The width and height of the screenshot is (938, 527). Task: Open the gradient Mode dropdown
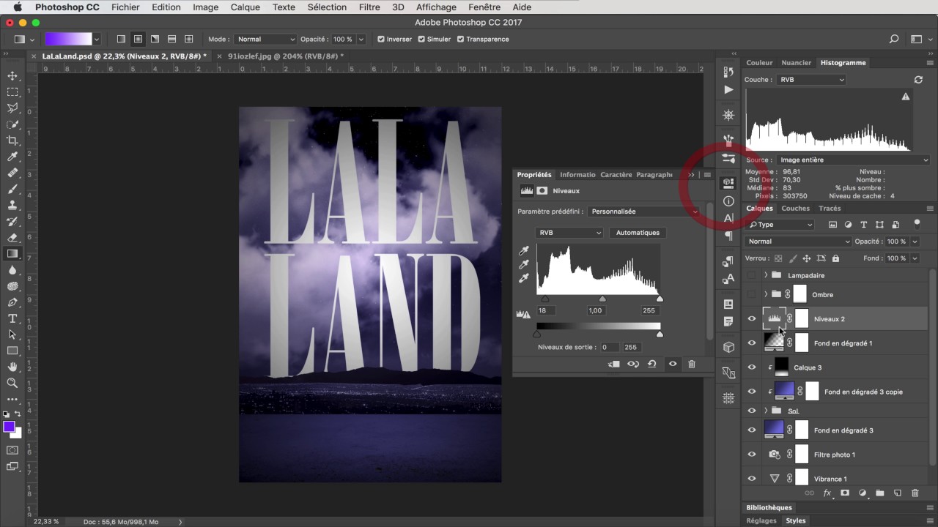265,39
